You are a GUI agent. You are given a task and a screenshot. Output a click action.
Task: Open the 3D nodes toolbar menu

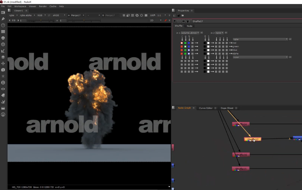coord(3,70)
